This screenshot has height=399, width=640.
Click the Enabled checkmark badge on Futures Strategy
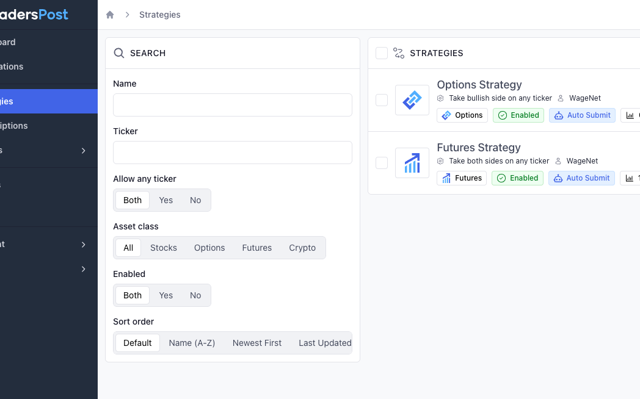(x=517, y=178)
